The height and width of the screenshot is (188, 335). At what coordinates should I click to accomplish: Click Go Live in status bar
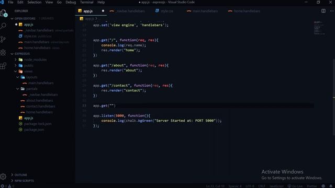(295, 186)
